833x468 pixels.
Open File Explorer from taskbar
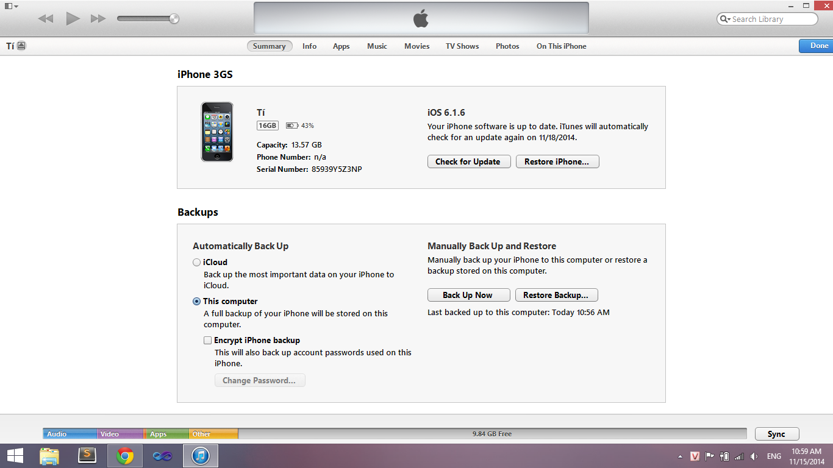[49, 456]
